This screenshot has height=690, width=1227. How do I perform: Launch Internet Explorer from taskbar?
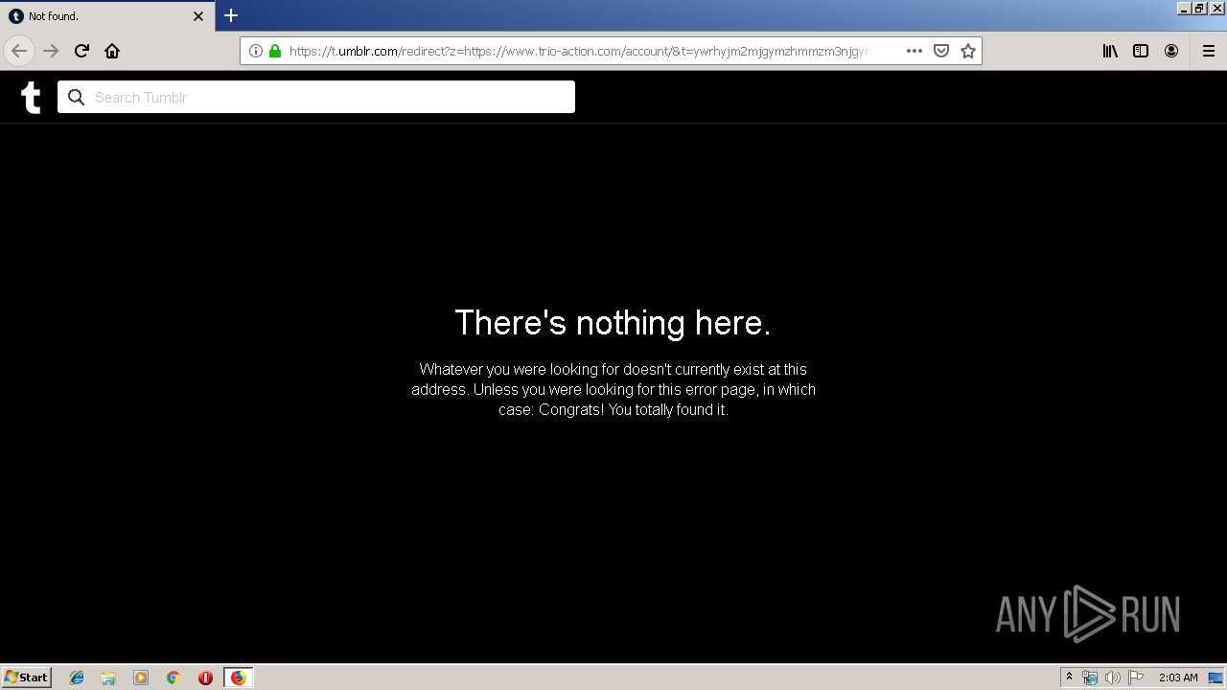pyautogui.click(x=77, y=678)
